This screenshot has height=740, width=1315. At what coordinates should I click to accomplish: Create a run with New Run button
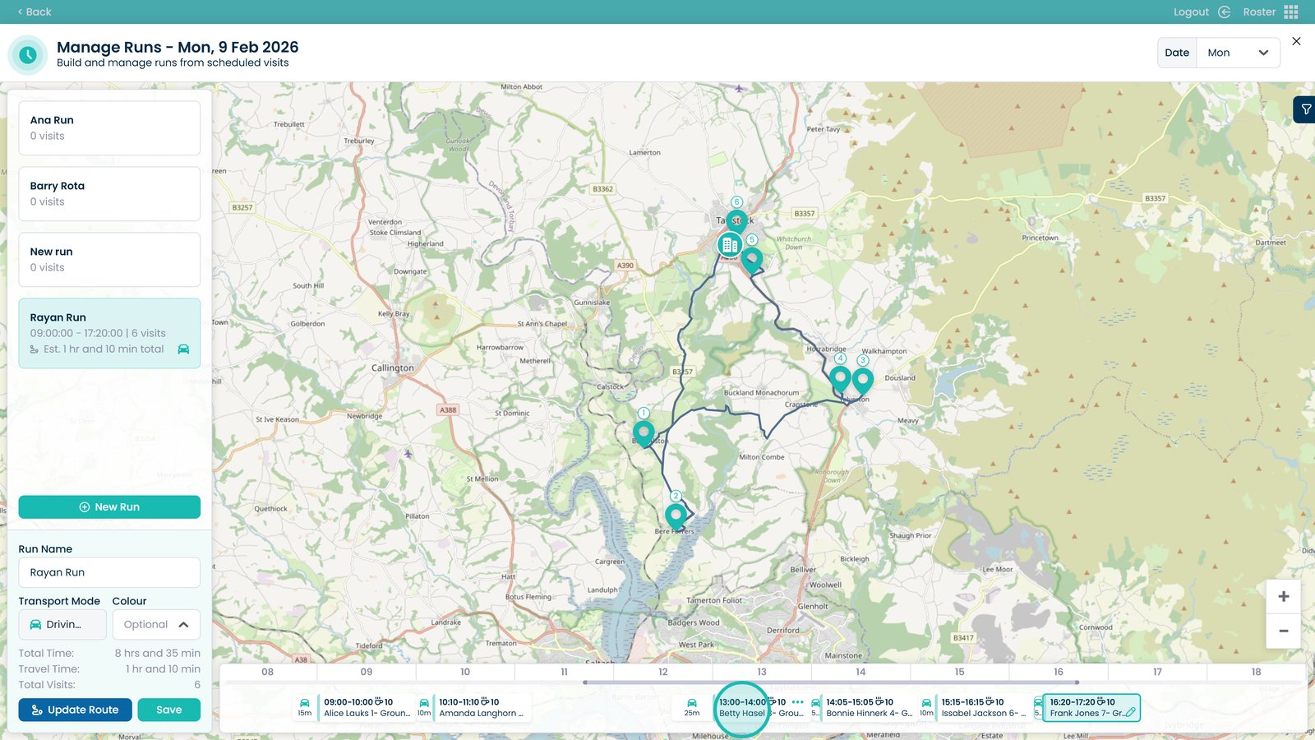coord(109,507)
